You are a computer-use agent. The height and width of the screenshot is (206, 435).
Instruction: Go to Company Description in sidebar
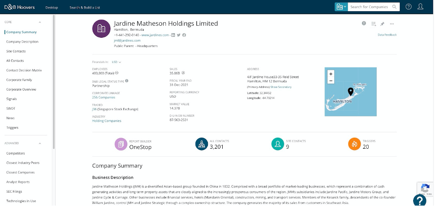[x=22, y=42]
